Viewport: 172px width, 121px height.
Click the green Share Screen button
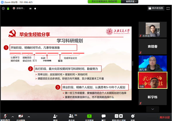pos(89,116)
